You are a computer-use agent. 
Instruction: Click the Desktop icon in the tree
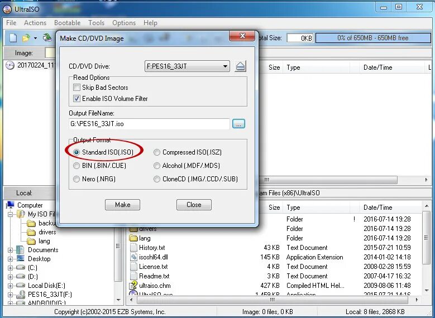tap(21, 258)
